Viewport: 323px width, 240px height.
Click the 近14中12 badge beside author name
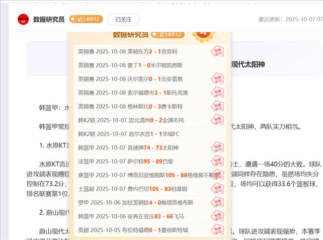(x=86, y=19)
